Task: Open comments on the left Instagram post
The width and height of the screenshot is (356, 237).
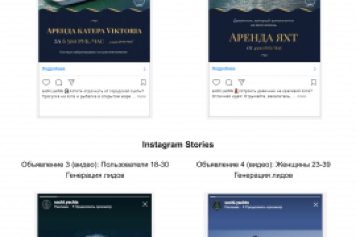Action: (59, 82)
